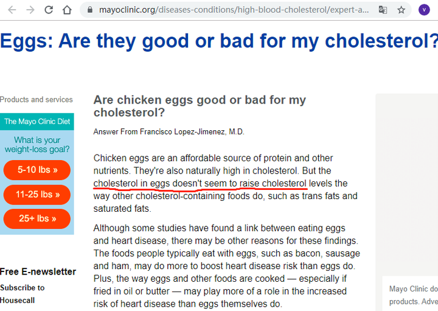Click the Products and services heading
The width and height of the screenshot is (438, 311).
tap(36, 100)
